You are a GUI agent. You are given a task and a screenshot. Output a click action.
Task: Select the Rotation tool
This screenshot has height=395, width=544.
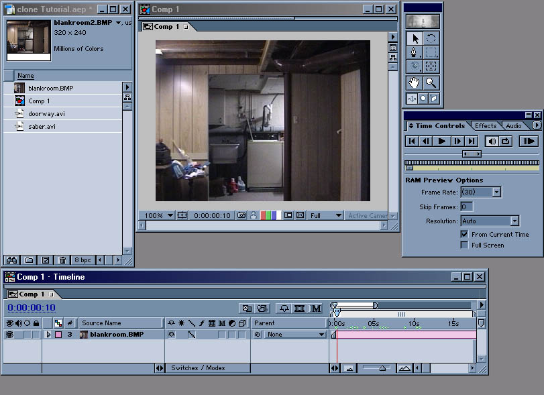[431, 38]
